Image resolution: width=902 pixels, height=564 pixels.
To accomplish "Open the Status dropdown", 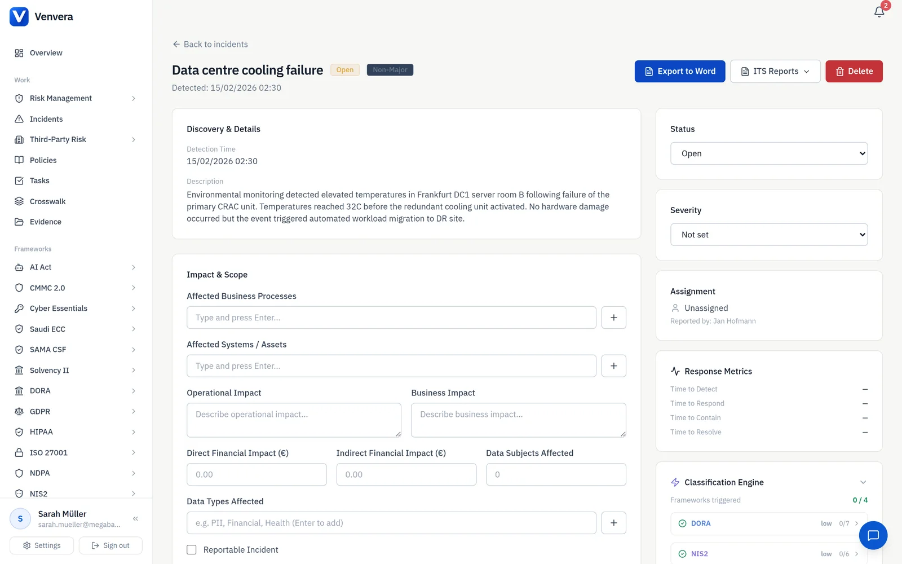I will click(769, 153).
